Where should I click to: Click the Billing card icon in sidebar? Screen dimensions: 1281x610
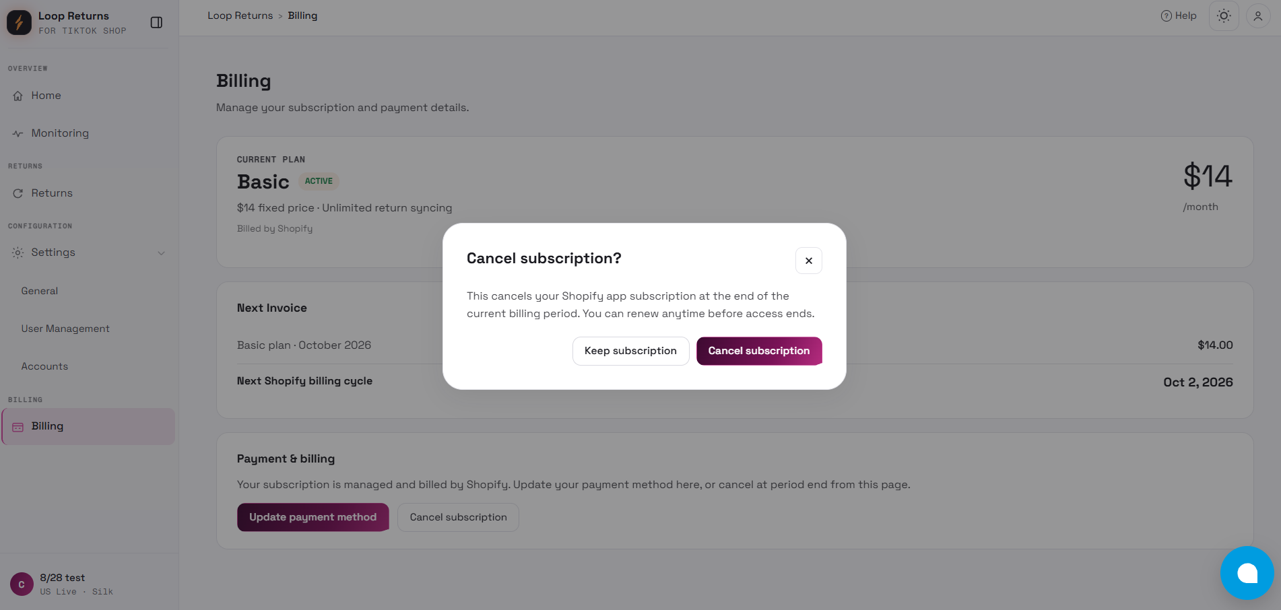[x=18, y=427]
